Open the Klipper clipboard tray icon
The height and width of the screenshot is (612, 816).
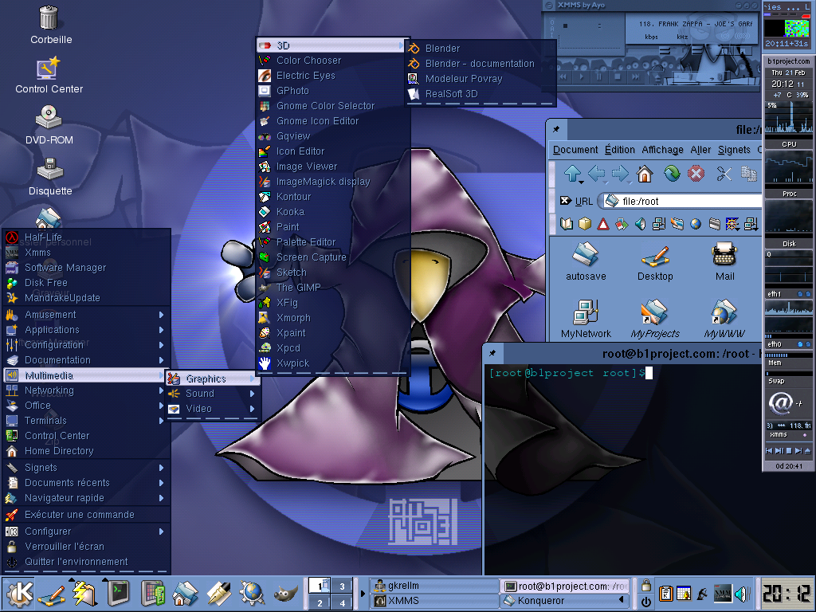pyautogui.click(x=665, y=594)
